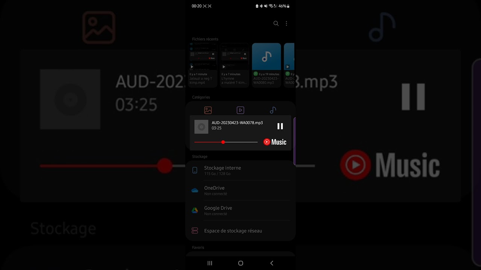Image resolution: width=481 pixels, height=270 pixels.
Task: Open the L'hymne a maléré video thumbnail
Action: tap(235, 57)
